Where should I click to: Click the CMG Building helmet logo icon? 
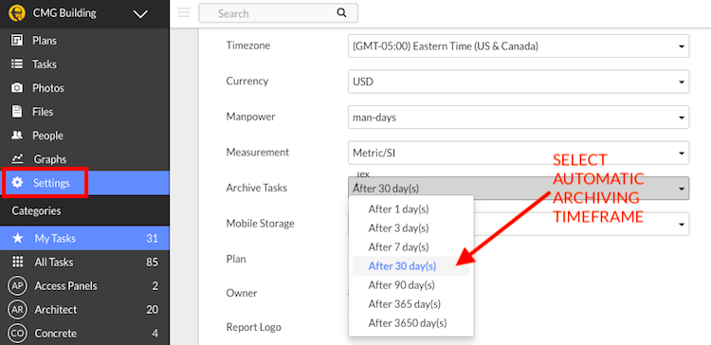coord(17,13)
